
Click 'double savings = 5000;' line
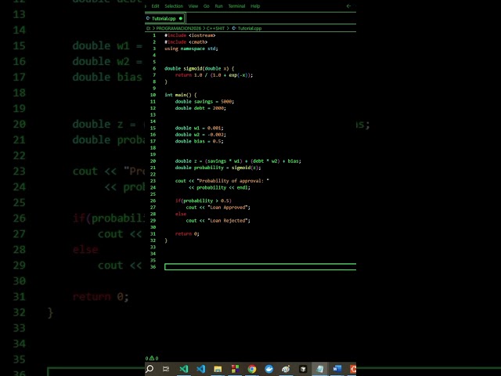(x=204, y=102)
